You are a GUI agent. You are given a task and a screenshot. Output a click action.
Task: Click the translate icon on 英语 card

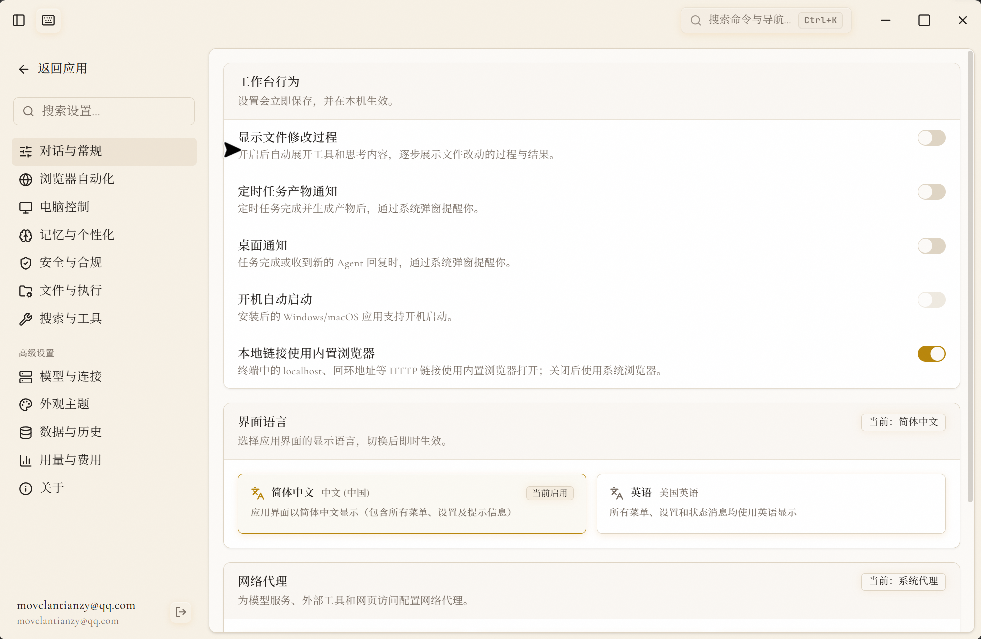[x=617, y=493]
